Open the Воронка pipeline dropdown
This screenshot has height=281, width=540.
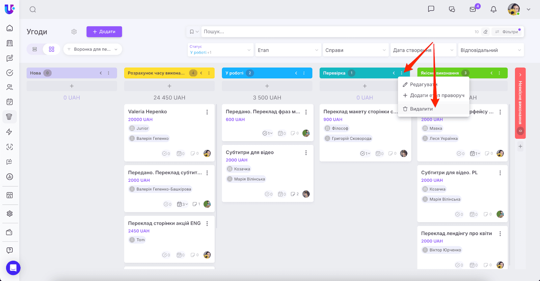point(92,49)
